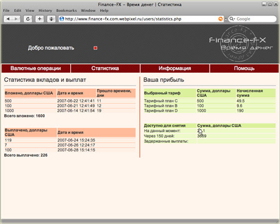
Task: Click the Ваша прибыль heading
Action: click(164, 80)
